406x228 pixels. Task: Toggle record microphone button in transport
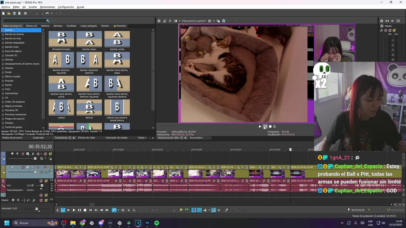57,210
